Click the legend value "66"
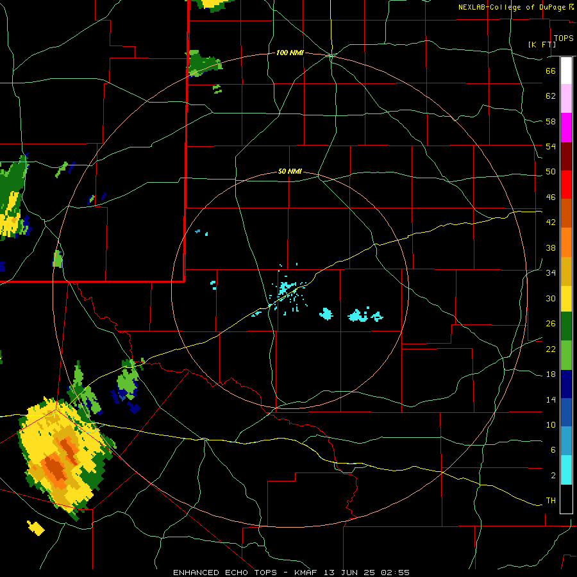577x577 pixels. tap(551, 71)
